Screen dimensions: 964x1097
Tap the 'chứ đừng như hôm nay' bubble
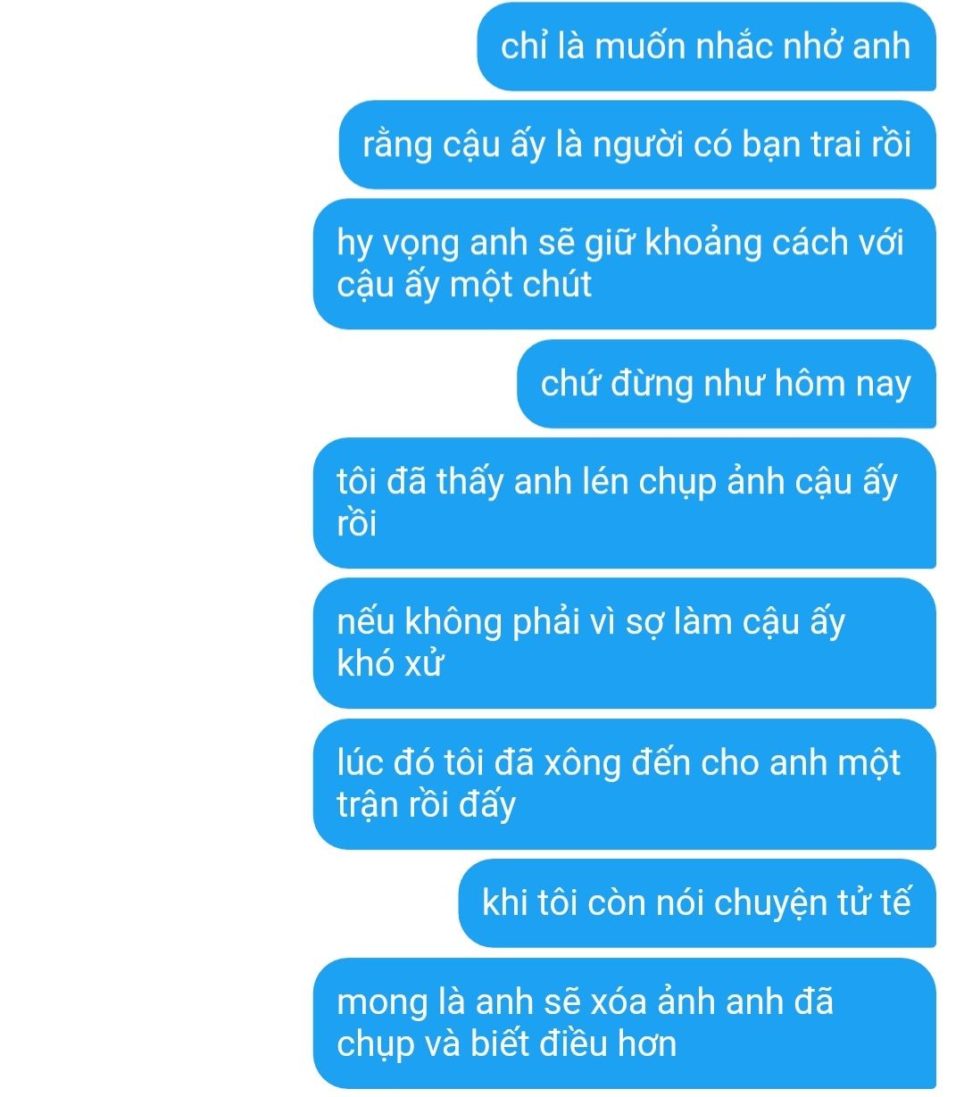(726, 384)
